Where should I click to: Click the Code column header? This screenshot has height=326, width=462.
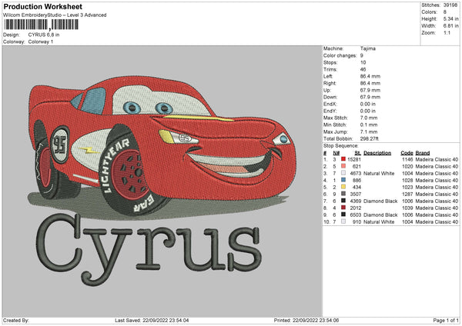[407, 152]
